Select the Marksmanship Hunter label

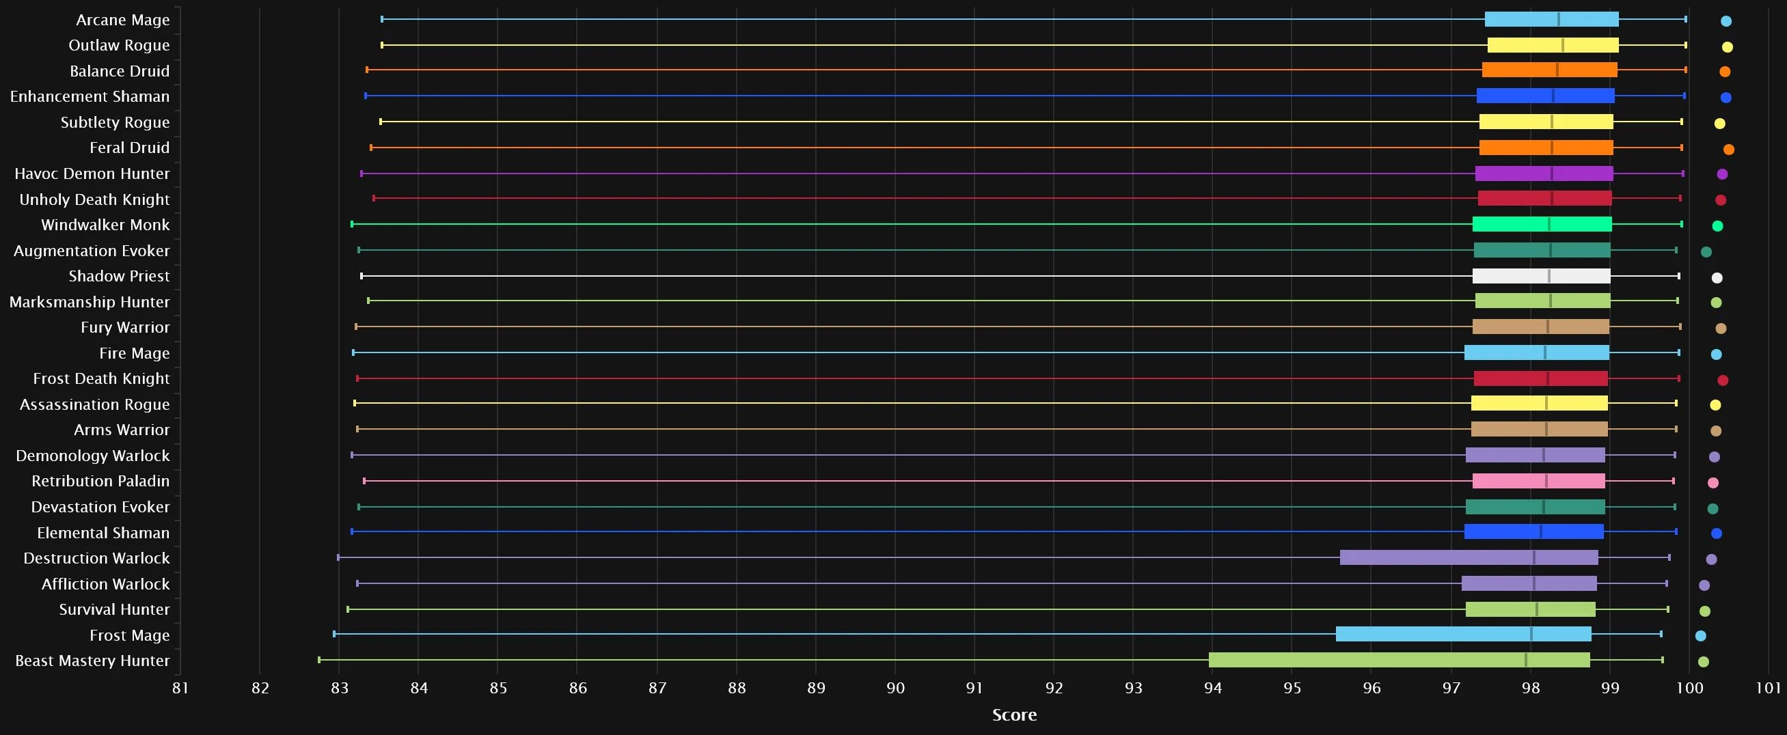pyautogui.click(x=90, y=303)
